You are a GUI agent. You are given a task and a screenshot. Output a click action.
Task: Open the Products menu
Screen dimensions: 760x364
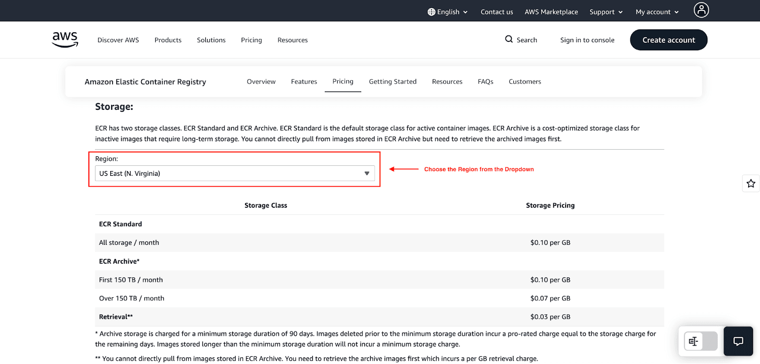click(168, 40)
